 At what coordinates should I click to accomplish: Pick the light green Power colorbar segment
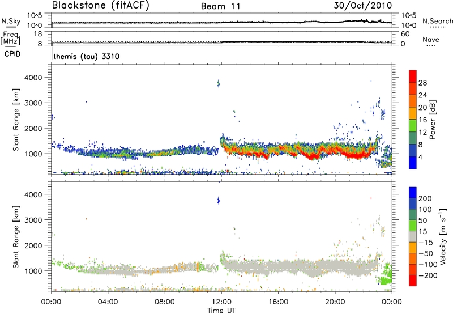click(413, 126)
